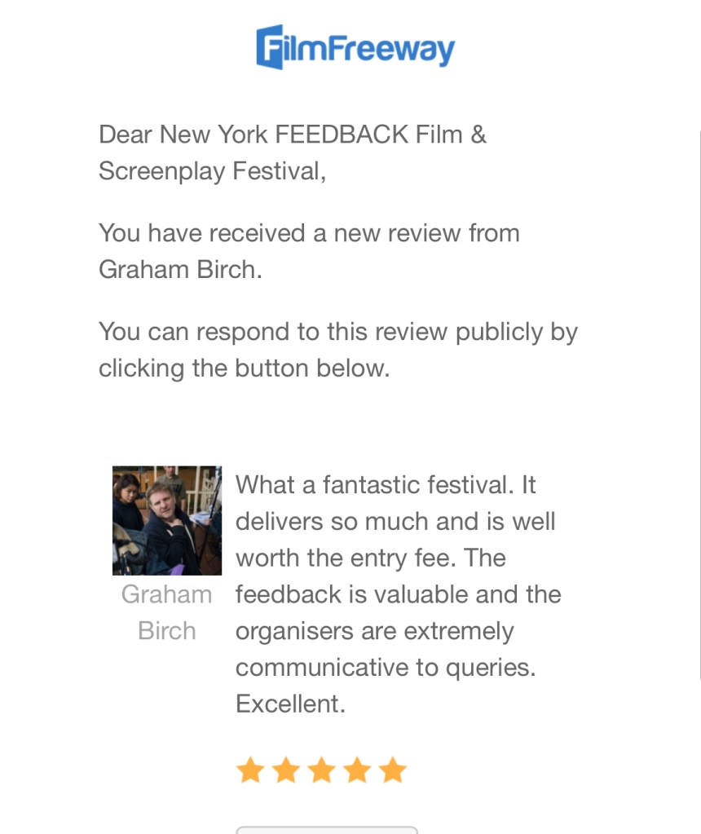Click the word "Excellent." in the review
The image size is (701, 834).
[x=290, y=704]
